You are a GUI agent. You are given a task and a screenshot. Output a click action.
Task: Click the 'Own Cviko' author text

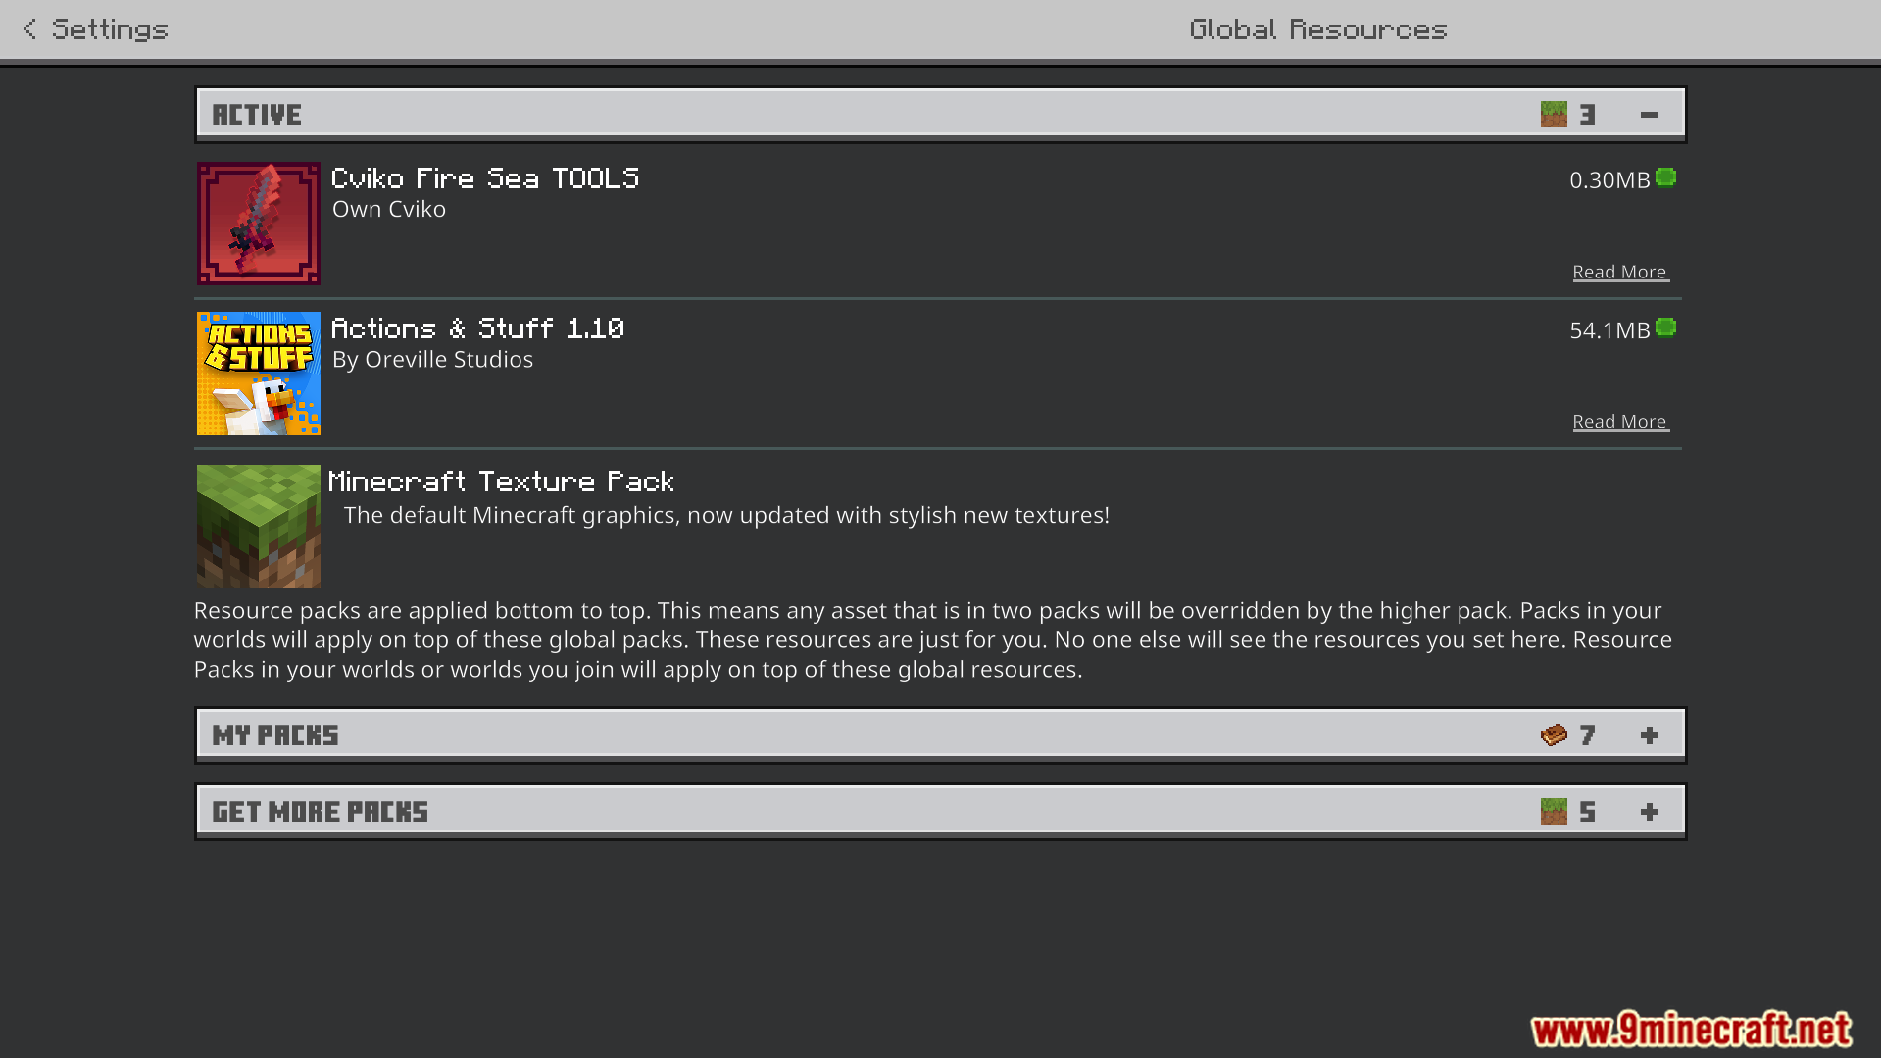point(389,209)
